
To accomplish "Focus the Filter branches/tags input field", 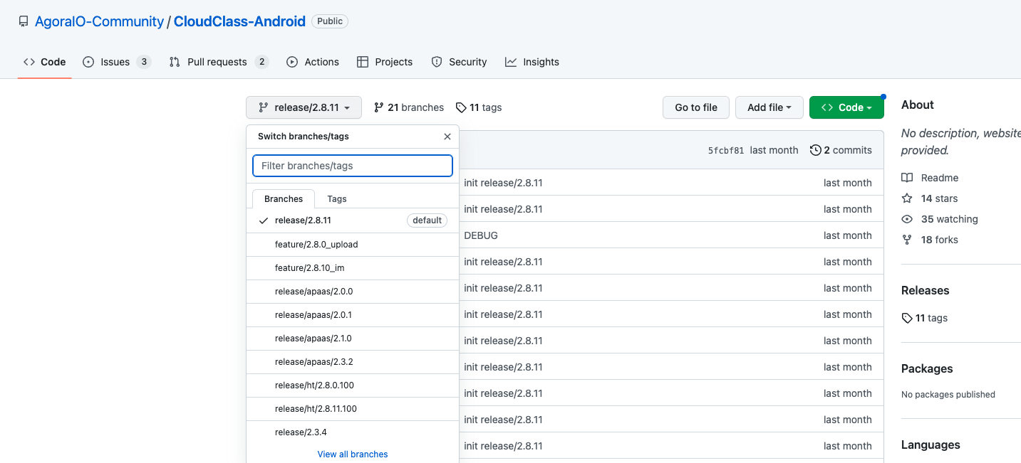I will [x=353, y=166].
